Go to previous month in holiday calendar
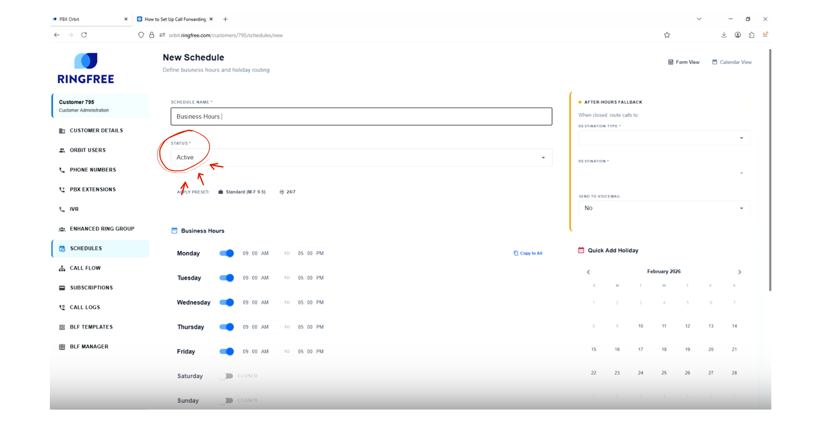The image size is (821, 422). click(588, 272)
